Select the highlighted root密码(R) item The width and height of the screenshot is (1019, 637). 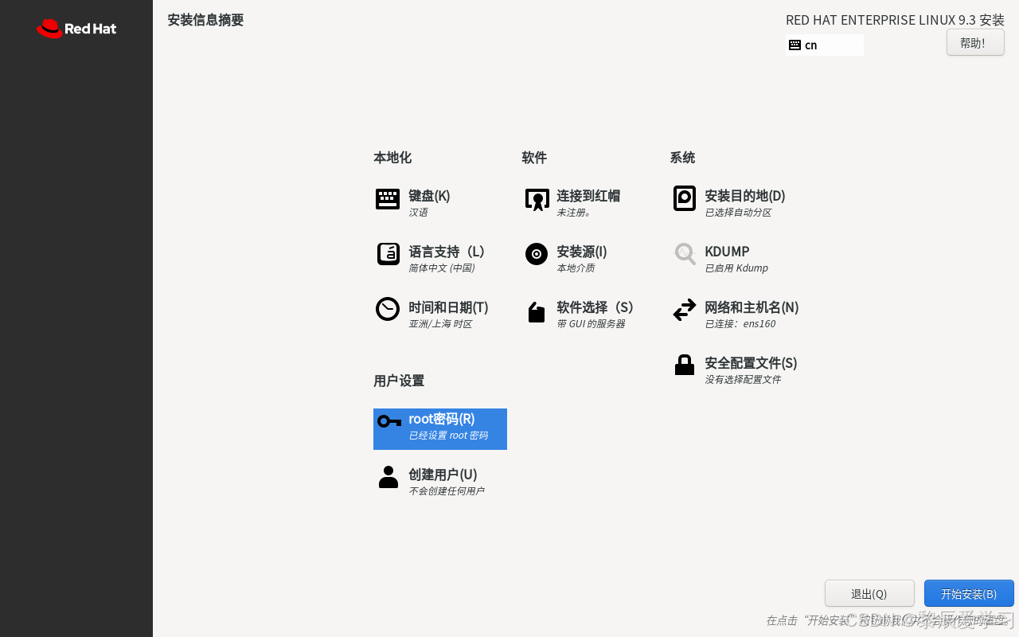pos(440,429)
